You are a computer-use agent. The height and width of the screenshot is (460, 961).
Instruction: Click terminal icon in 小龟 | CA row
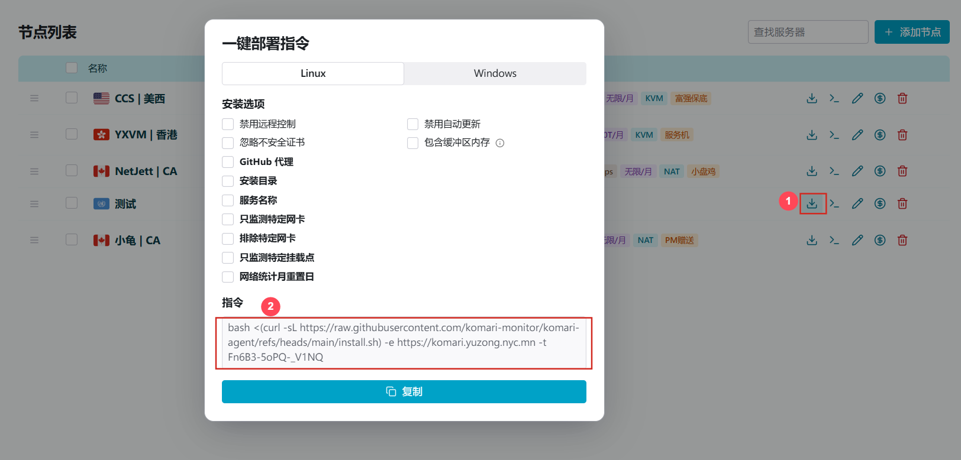(834, 240)
